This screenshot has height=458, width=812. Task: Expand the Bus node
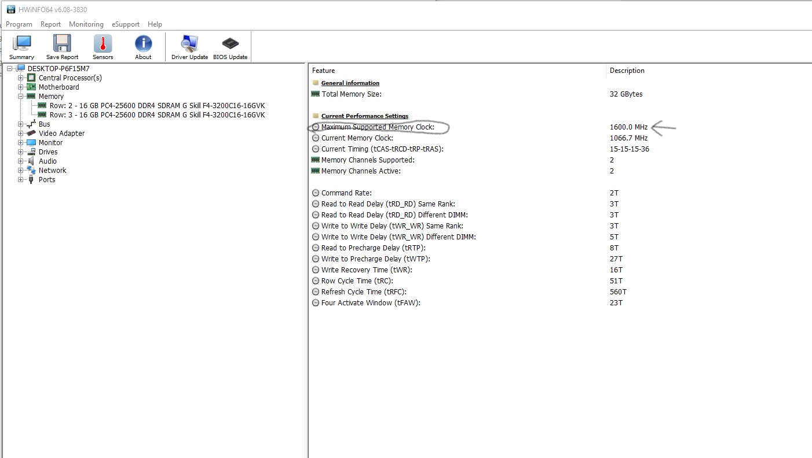tap(21, 124)
